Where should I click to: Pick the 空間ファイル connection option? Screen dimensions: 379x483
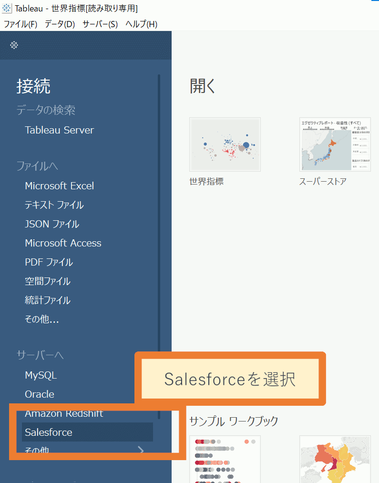(x=47, y=281)
